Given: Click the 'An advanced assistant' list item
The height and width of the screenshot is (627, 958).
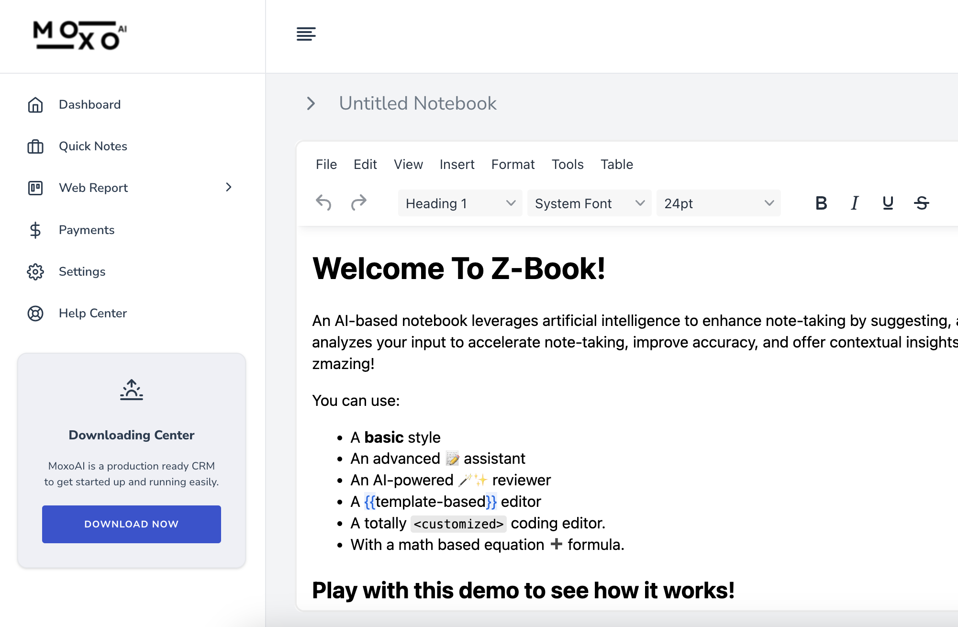Looking at the screenshot, I should pyautogui.click(x=438, y=459).
